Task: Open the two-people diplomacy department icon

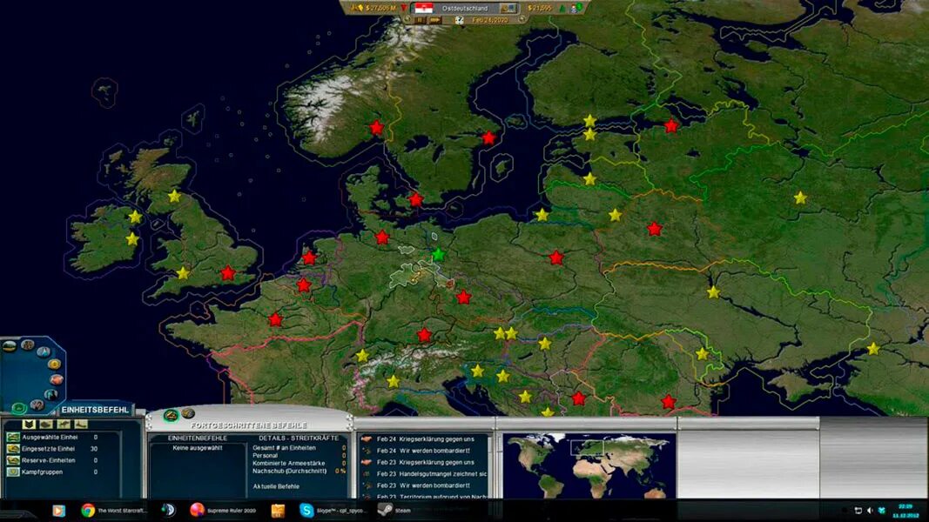Action: point(37,405)
